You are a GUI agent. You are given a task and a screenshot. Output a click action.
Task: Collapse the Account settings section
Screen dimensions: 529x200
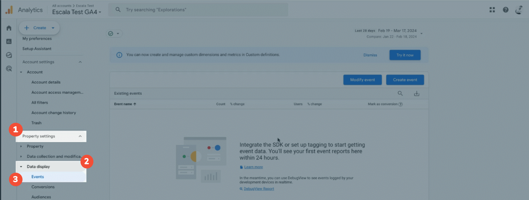(80, 62)
